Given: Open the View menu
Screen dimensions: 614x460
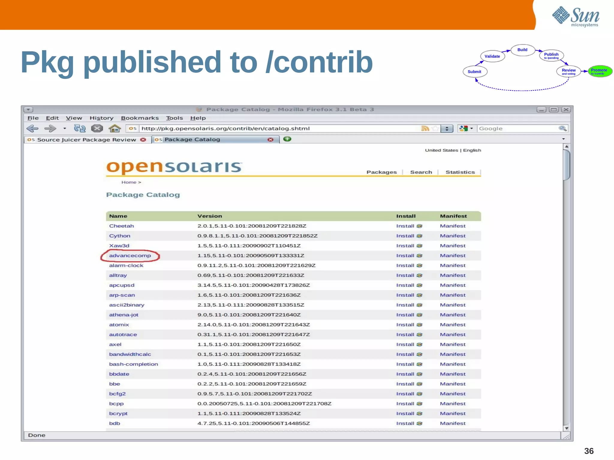Looking at the screenshot, I should (74, 118).
